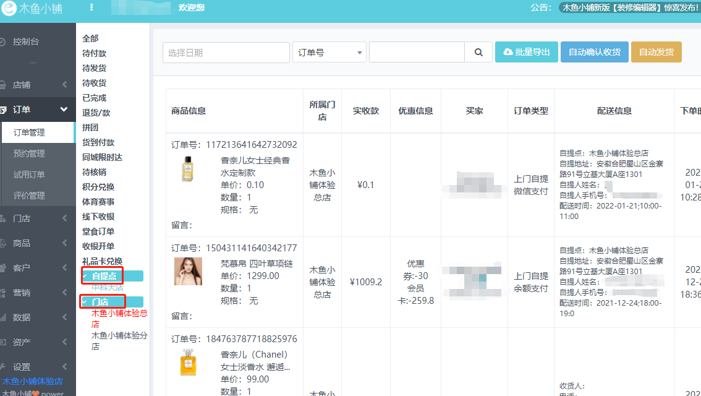Select 订单管理 submenu item
Image resolution: width=701 pixels, height=396 pixels.
point(38,132)
